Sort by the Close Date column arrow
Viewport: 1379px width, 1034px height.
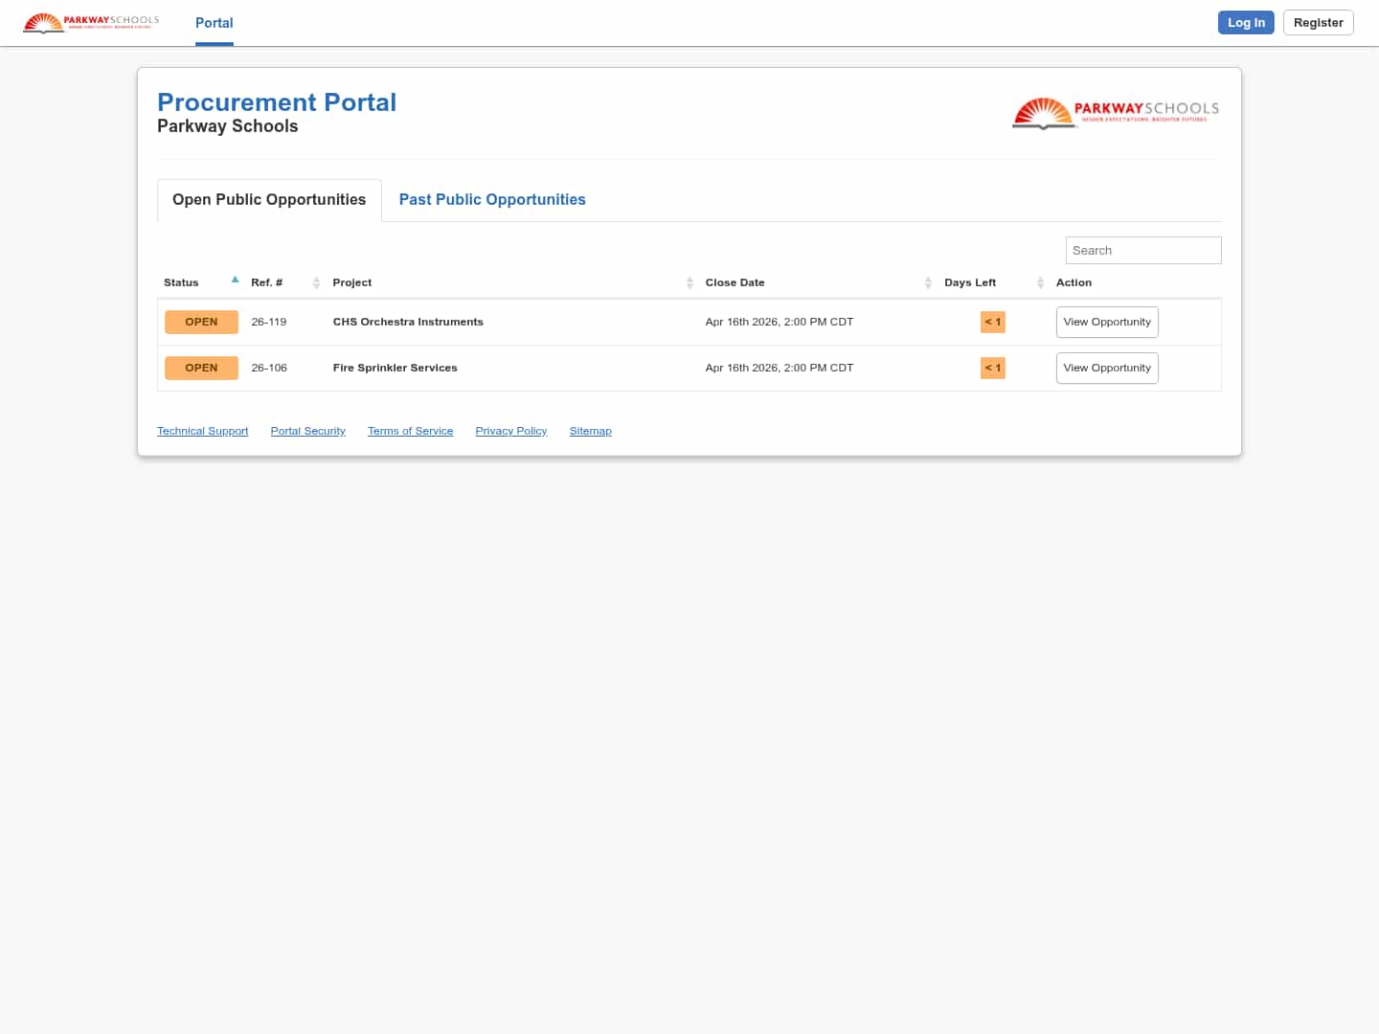tap(928, 282)
